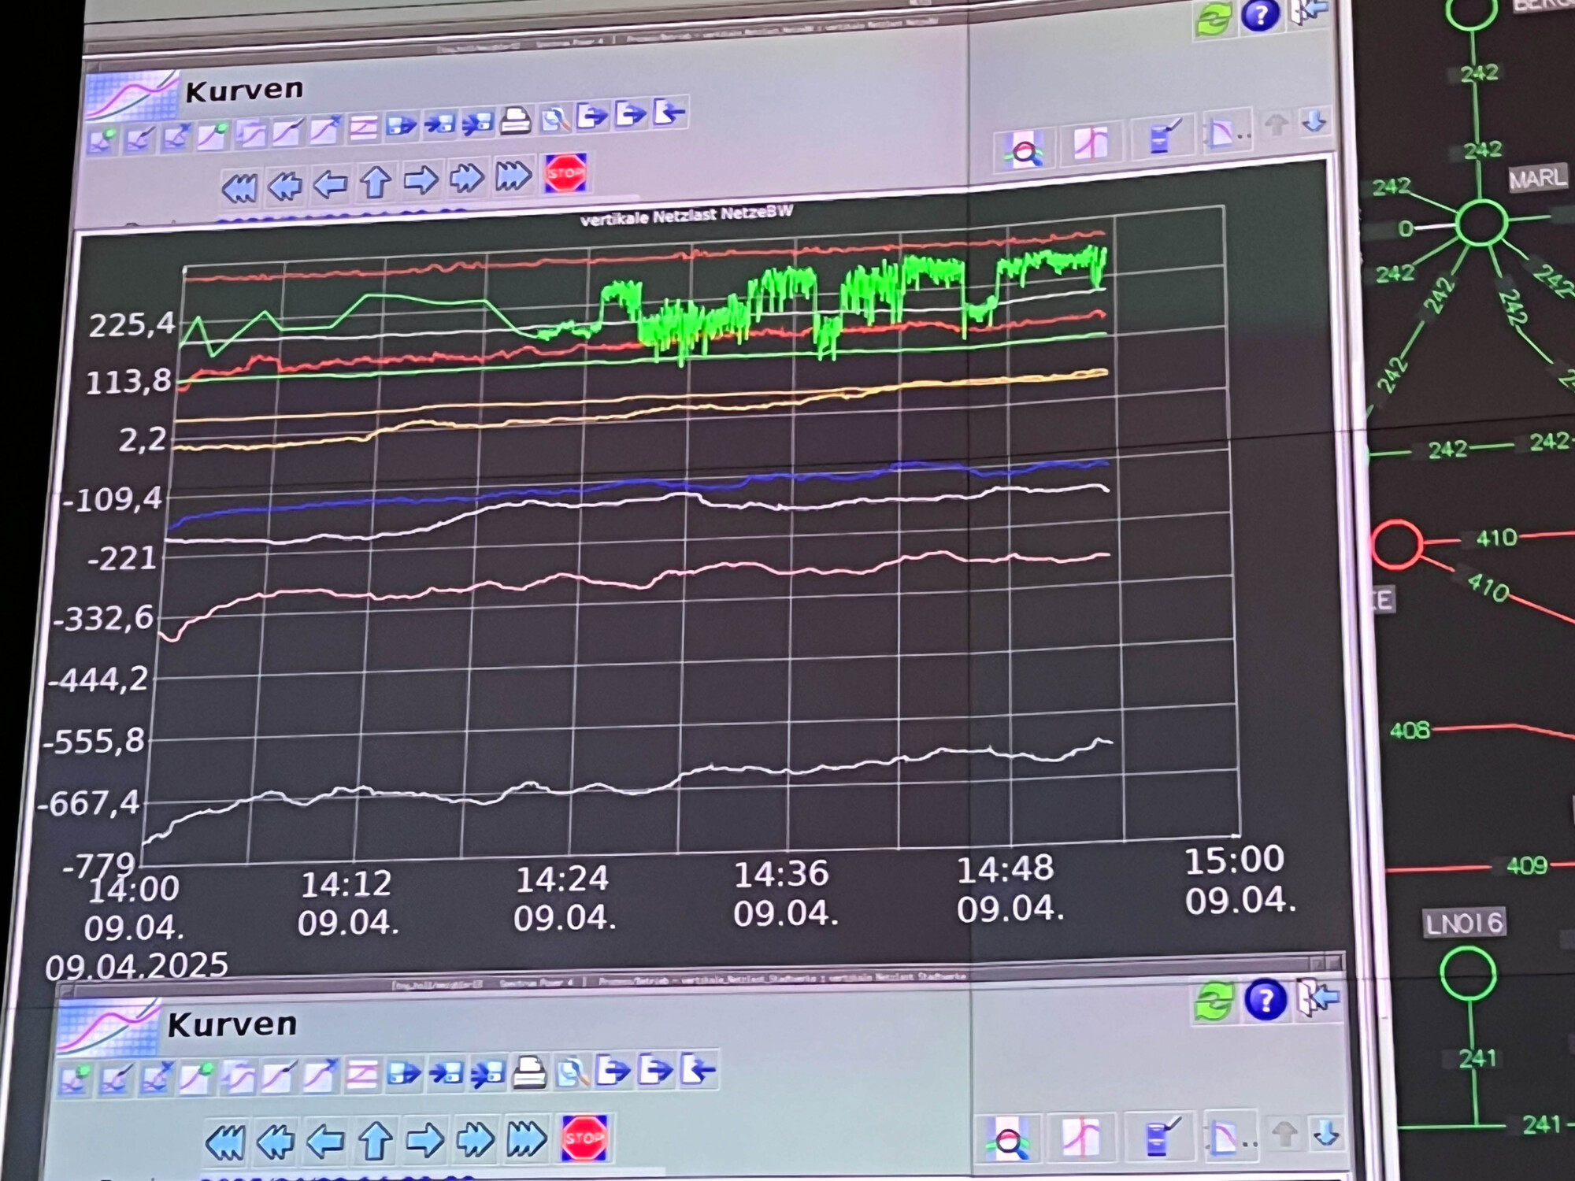Jump to earliest time with triple left arrow, upper window

(x=239, y=188)
